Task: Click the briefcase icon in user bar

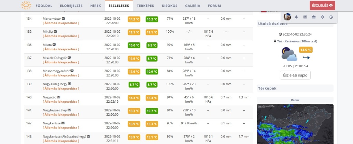Action: (x=314, y=17)
